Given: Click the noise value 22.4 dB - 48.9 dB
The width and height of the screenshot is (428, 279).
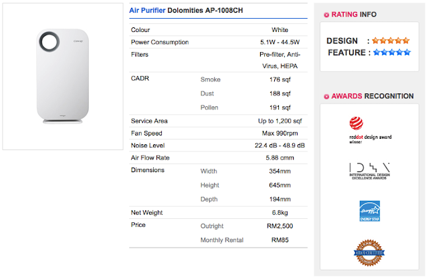Looking at the screenshot, I should pyautogui.click(x=280, y=146).
